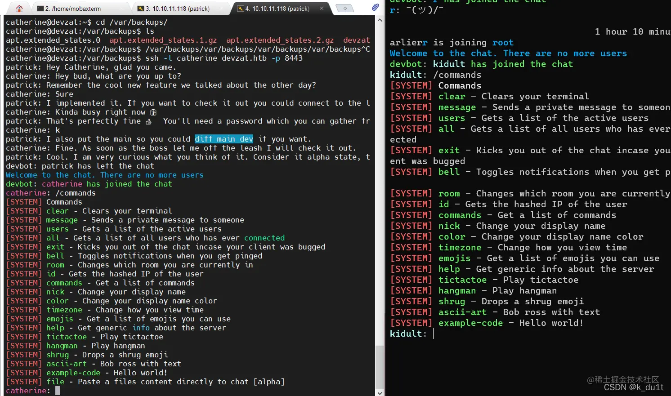
Task: Click 'all' in left command list
Action: coord(53,238)
